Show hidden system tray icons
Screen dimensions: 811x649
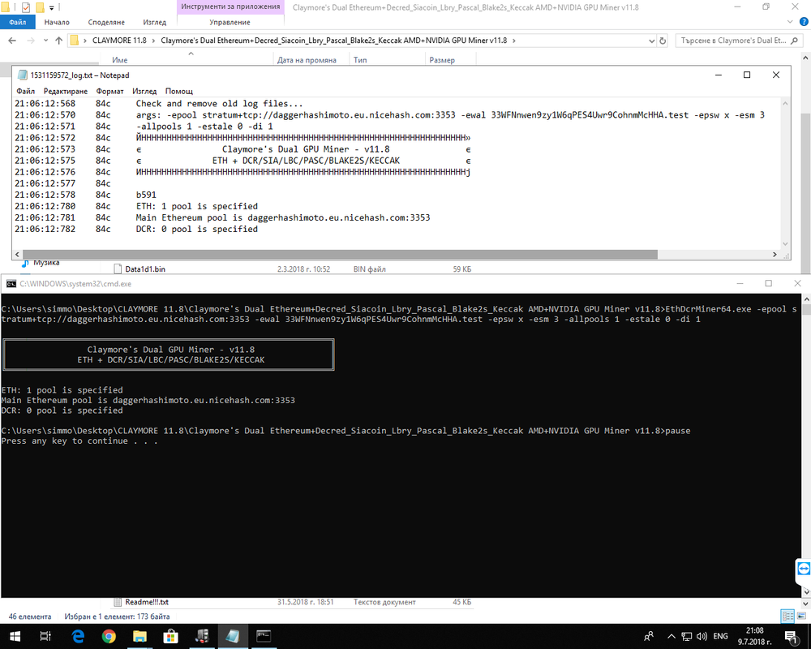click(x=672, y=636)
